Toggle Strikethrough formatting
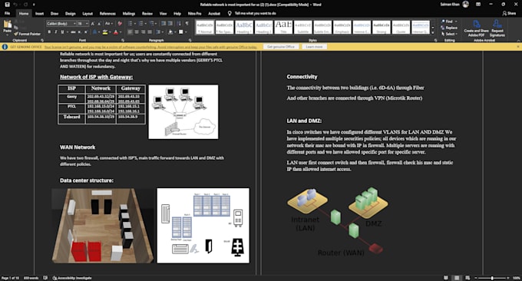Screen dimensions: 522x281 [73, 32]
